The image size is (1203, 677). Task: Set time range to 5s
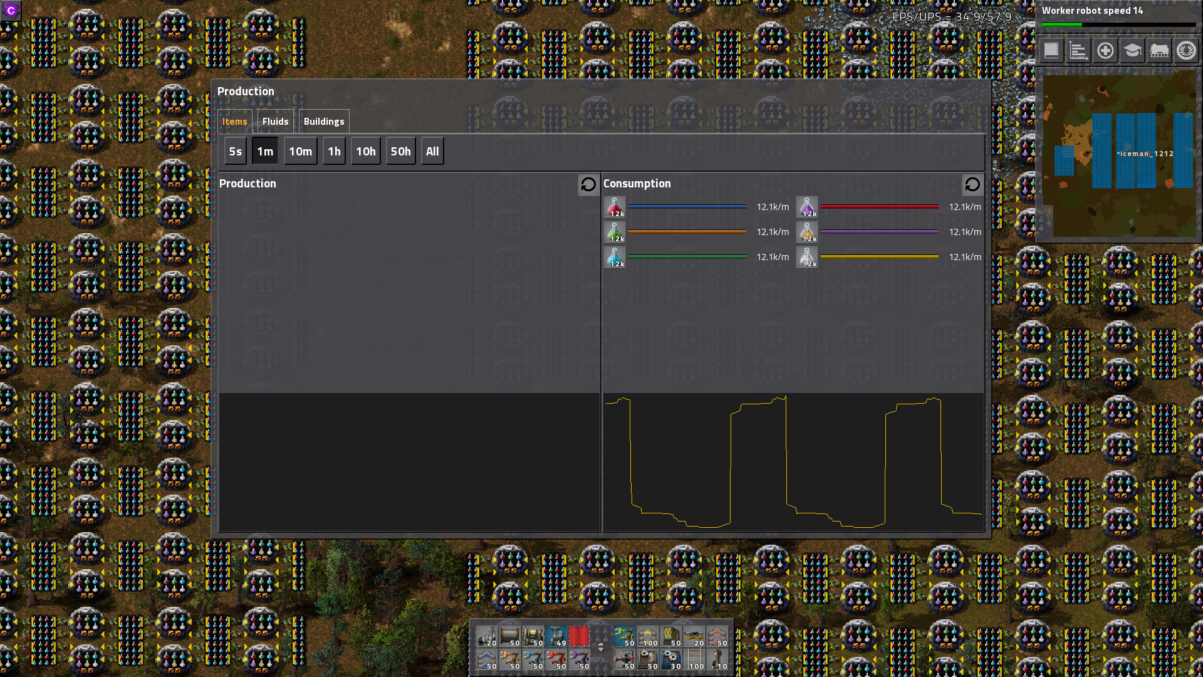(236, 151)
